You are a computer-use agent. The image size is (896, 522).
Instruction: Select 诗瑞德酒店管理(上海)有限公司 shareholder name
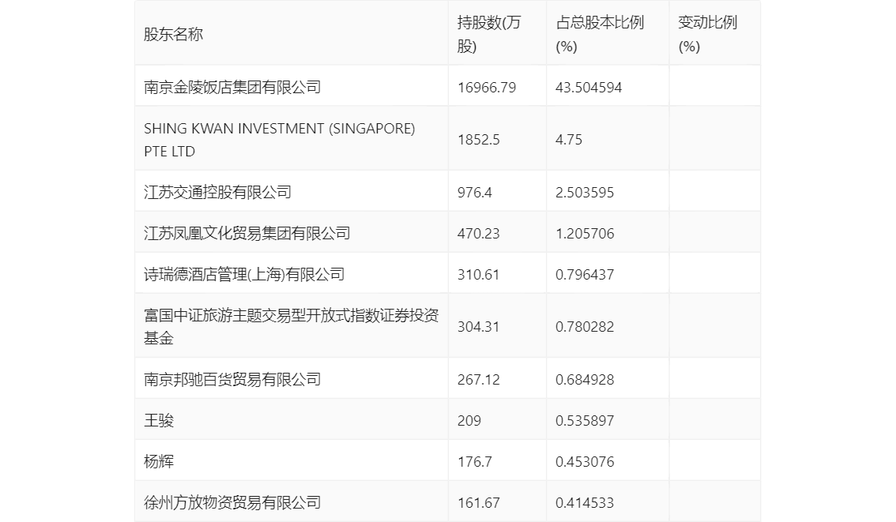244,275
